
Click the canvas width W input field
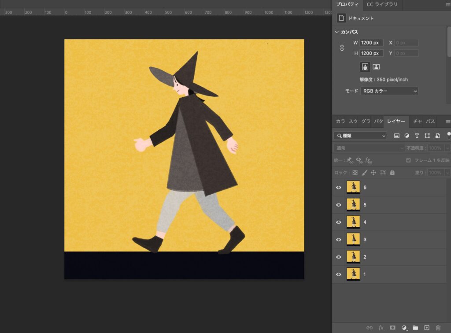371,43
